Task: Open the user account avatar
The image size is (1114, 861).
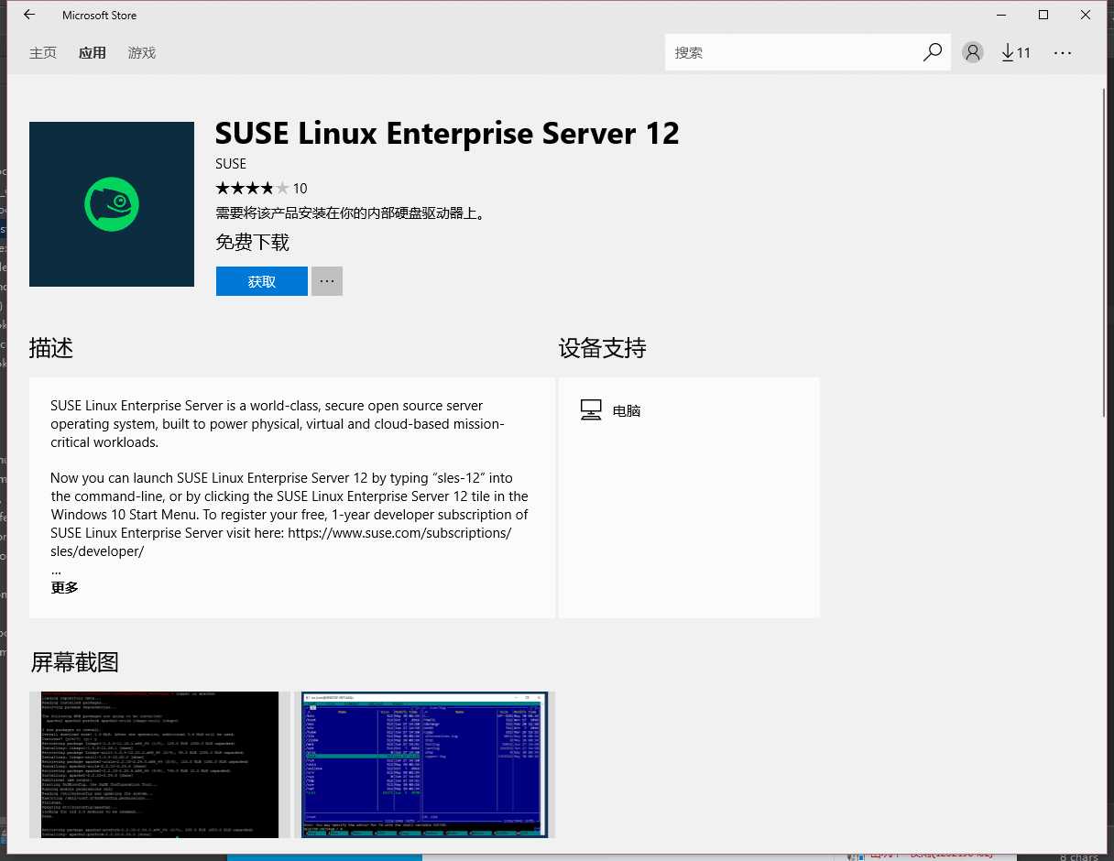Action: click(973, 52)
